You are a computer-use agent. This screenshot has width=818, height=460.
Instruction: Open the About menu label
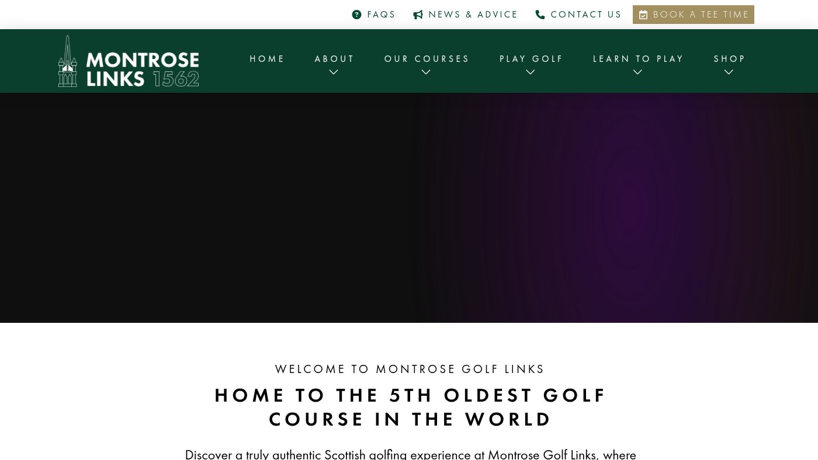tap(334, 59)
